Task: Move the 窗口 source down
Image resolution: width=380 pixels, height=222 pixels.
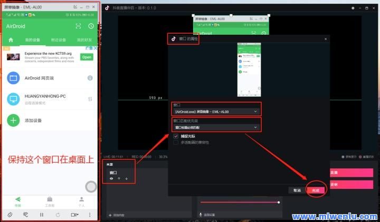Action: (x=127, y=179)
